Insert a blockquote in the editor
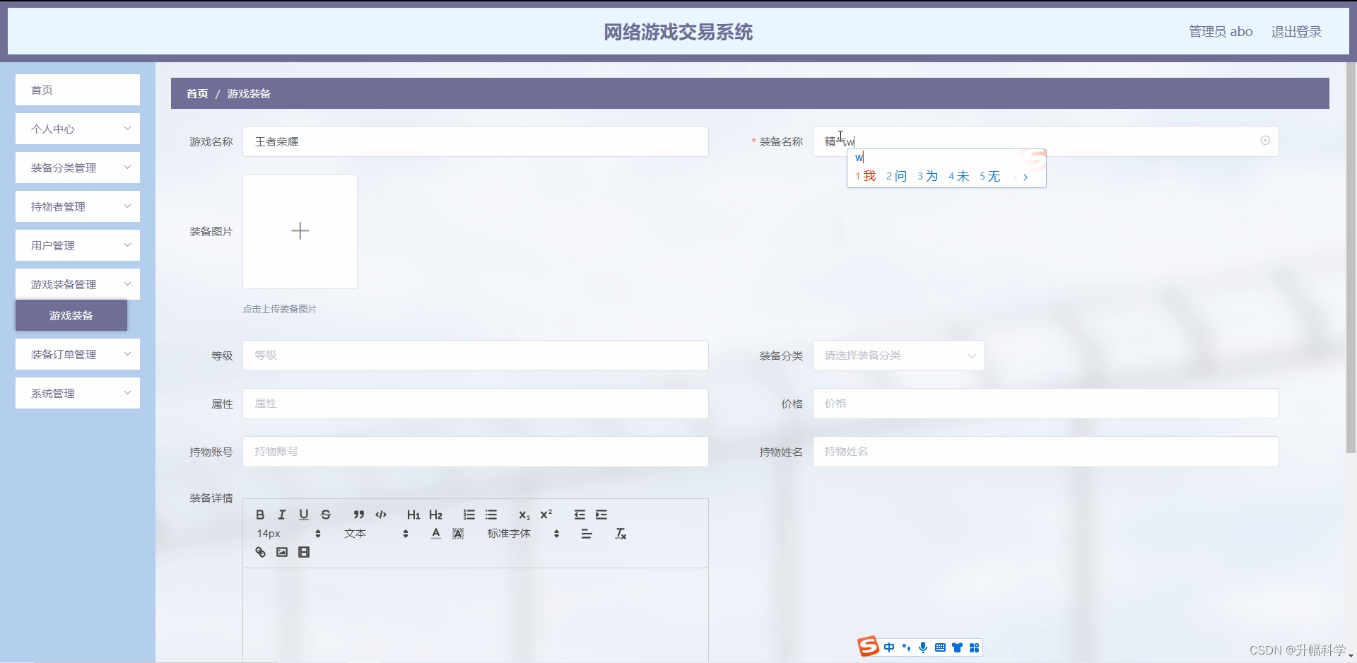The height and width of the screenshot is (663, 1357). (x=358, y=514)
